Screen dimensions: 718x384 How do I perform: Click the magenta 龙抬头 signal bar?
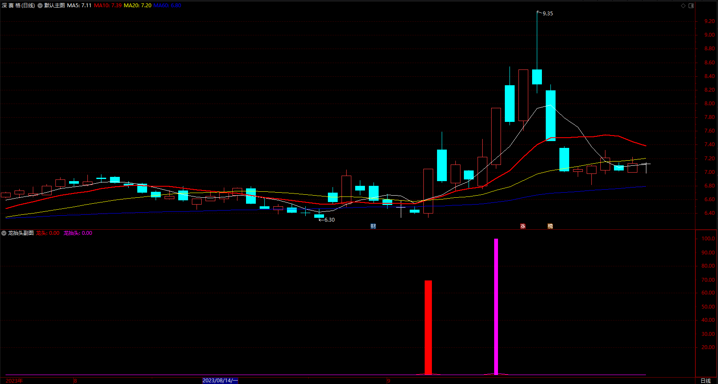tap(496, 306)
